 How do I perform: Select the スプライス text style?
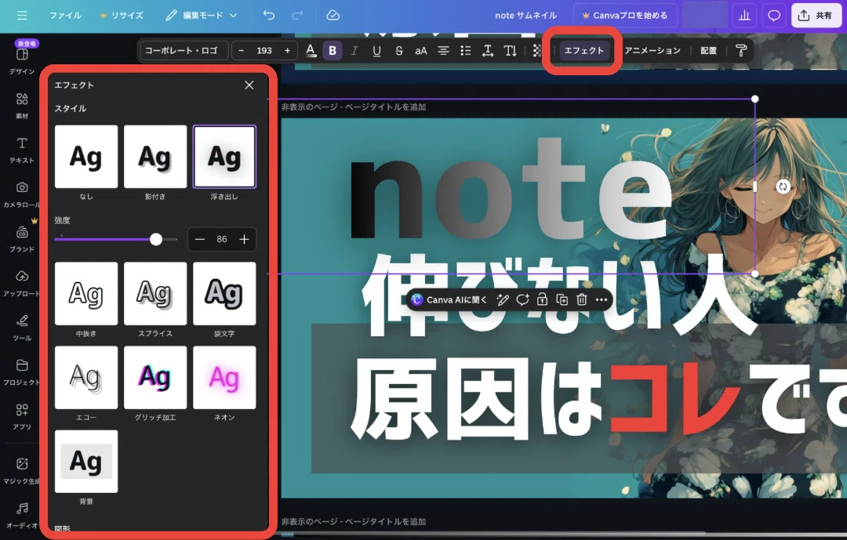[x=155, y=294]
